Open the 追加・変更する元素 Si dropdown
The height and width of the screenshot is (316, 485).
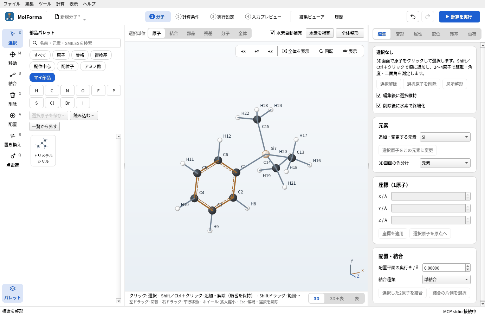tap(445, 137)
